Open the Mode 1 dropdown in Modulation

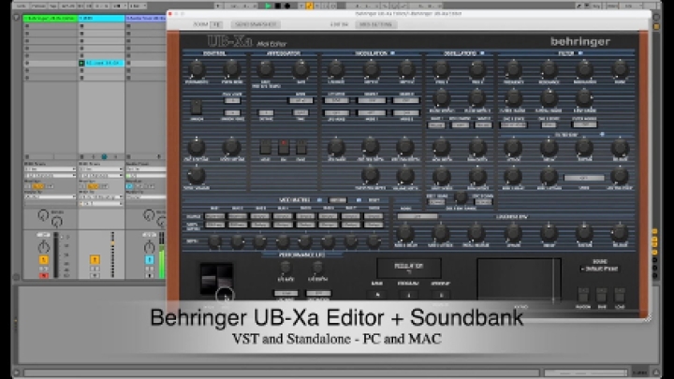pos(372,113)
